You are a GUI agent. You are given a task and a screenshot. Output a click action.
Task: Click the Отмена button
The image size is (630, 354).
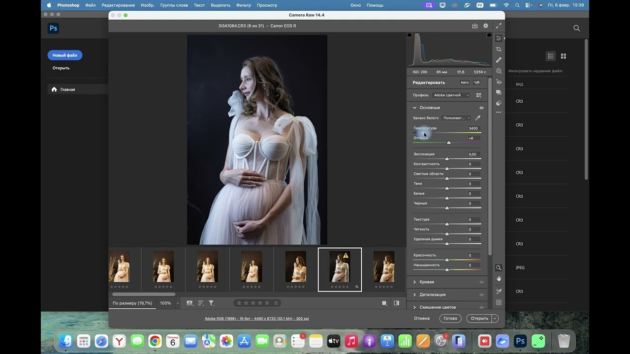(422, 319)
